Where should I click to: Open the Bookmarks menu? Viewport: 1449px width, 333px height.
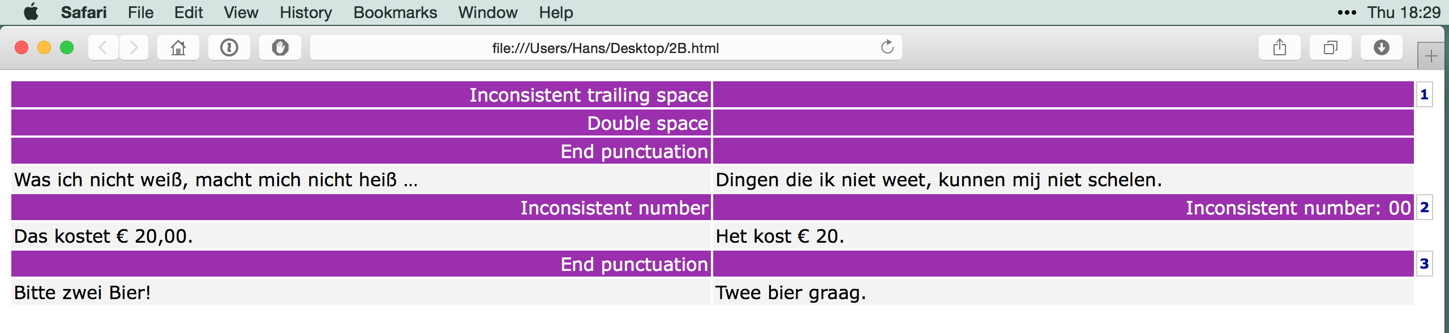[x=395, y=12]
